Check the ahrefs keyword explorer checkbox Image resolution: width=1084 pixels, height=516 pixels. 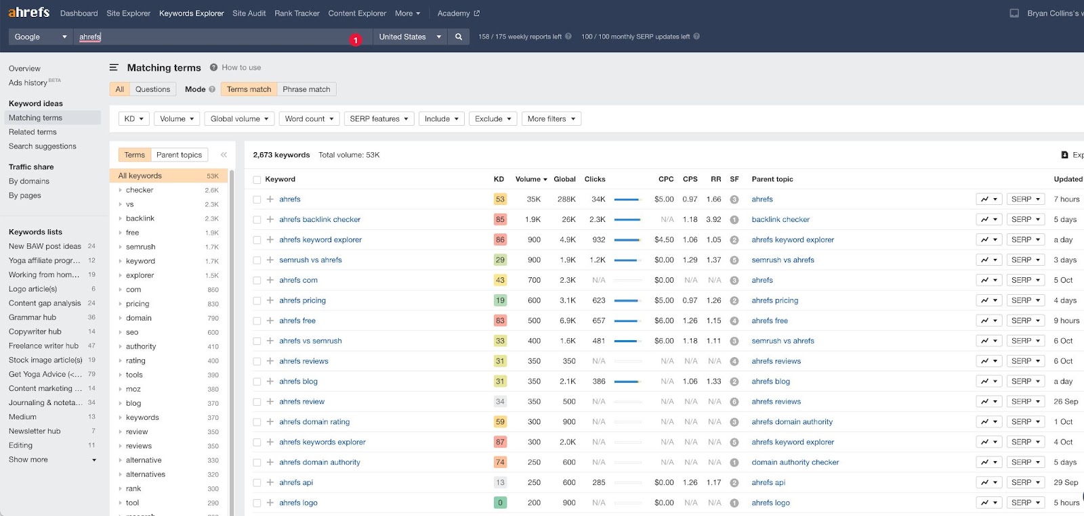click(257, 240)
